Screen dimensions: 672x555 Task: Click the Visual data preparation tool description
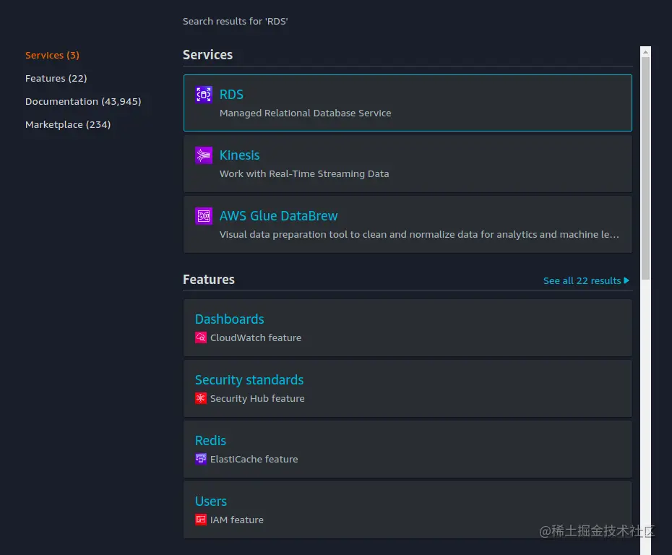click(x=419, y=235)
